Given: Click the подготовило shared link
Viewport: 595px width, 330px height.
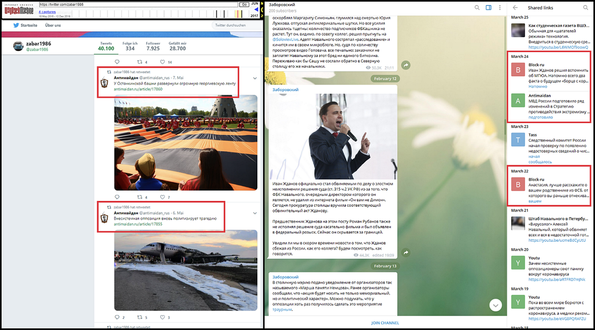Looking at the screenshot, I should 540,117.
